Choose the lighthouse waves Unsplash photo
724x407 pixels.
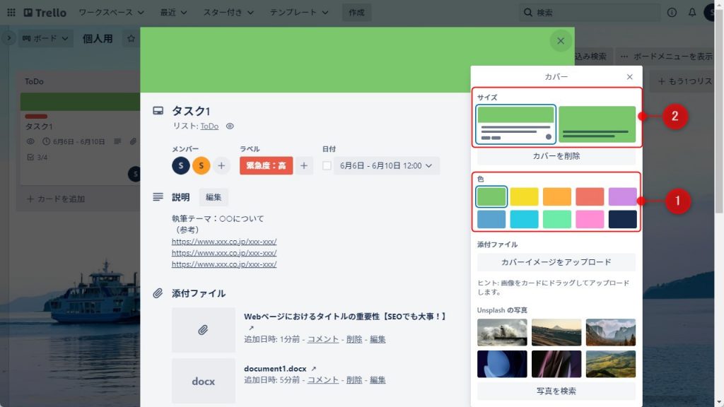[x=502, y=332]
